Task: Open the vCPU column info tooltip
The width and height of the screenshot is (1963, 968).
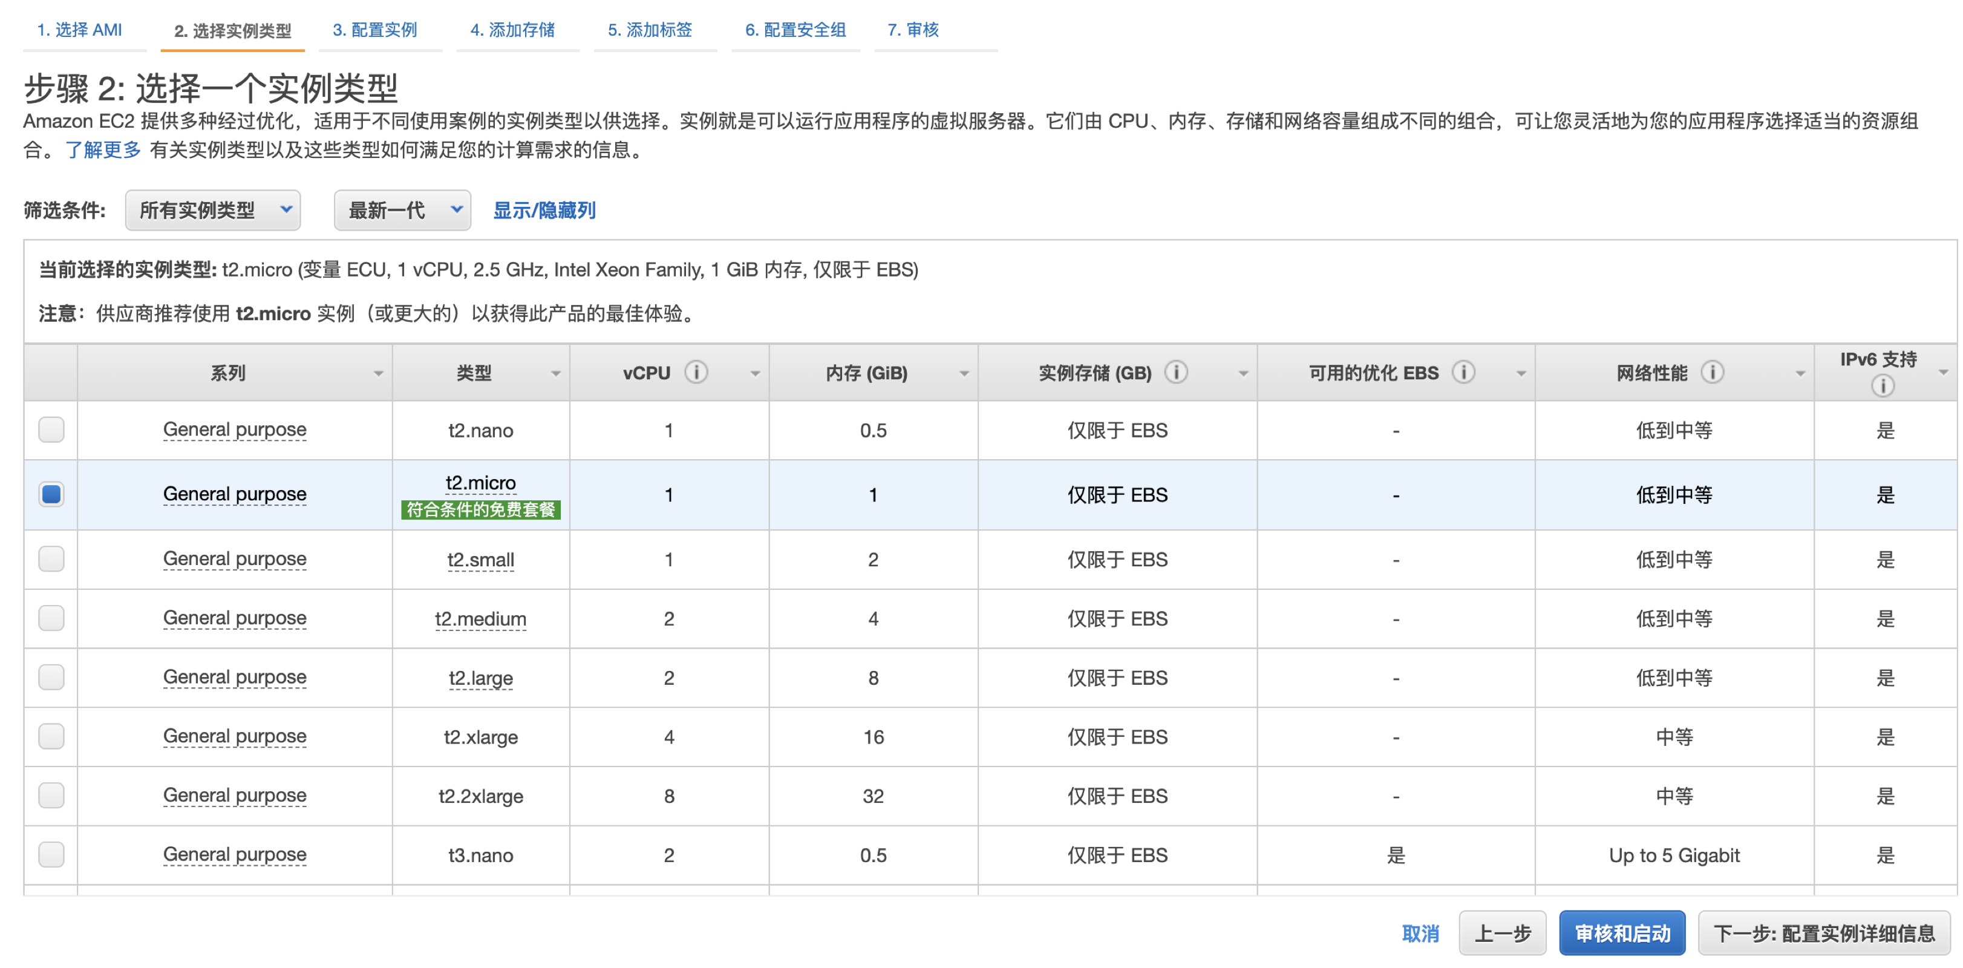Action: 695,373
